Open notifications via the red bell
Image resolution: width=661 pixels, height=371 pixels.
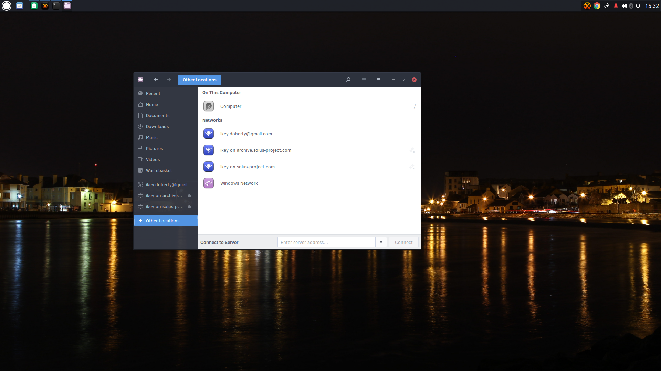616,6
